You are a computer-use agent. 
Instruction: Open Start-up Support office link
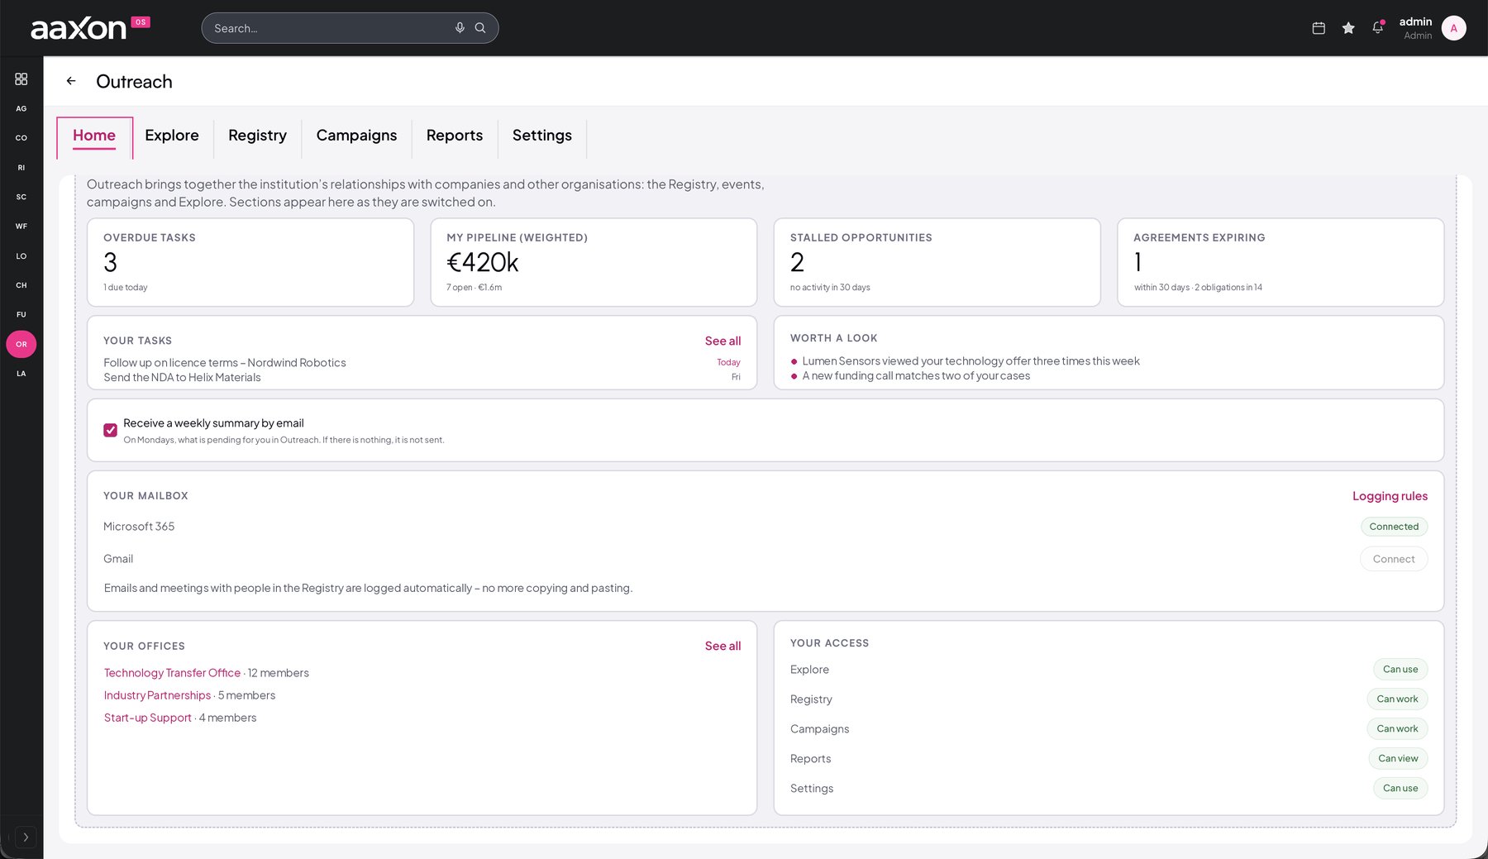point(147,718)
